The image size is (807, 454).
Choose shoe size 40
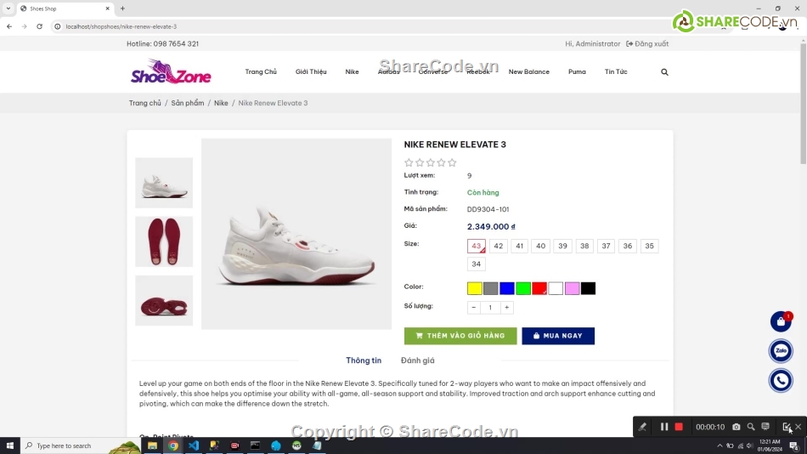click(x=541, y=247)
